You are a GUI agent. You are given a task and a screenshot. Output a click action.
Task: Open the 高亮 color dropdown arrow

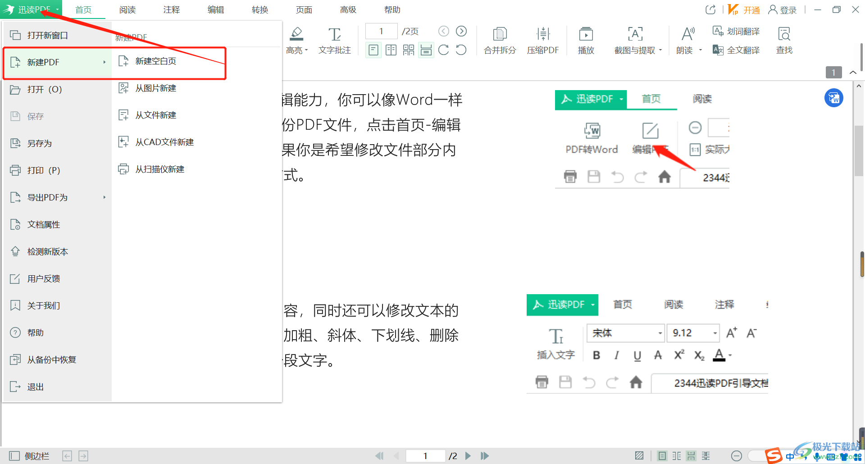(x=306, y=50)
